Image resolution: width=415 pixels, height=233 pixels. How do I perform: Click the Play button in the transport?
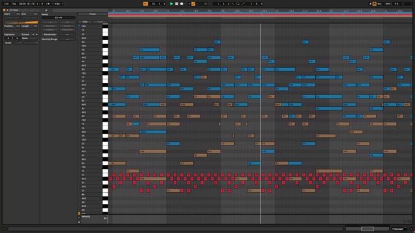[171, 4]
